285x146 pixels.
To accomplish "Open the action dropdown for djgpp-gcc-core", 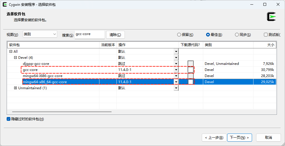I will pos(176,64).
